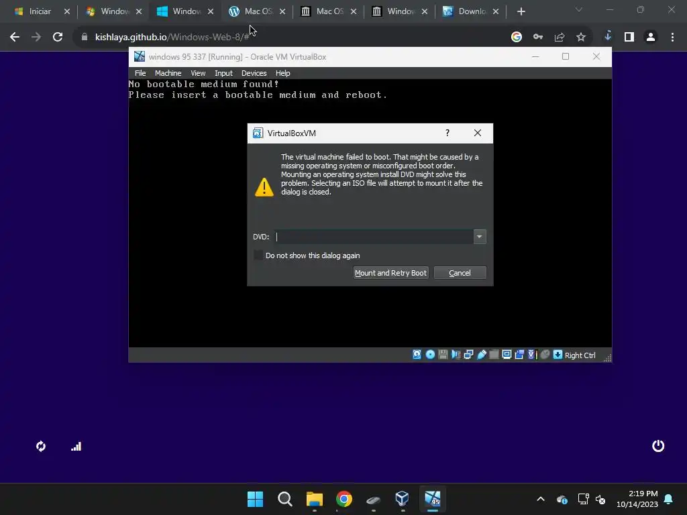
Task: Open the Devices menu
Action: (x=254, y=73)
